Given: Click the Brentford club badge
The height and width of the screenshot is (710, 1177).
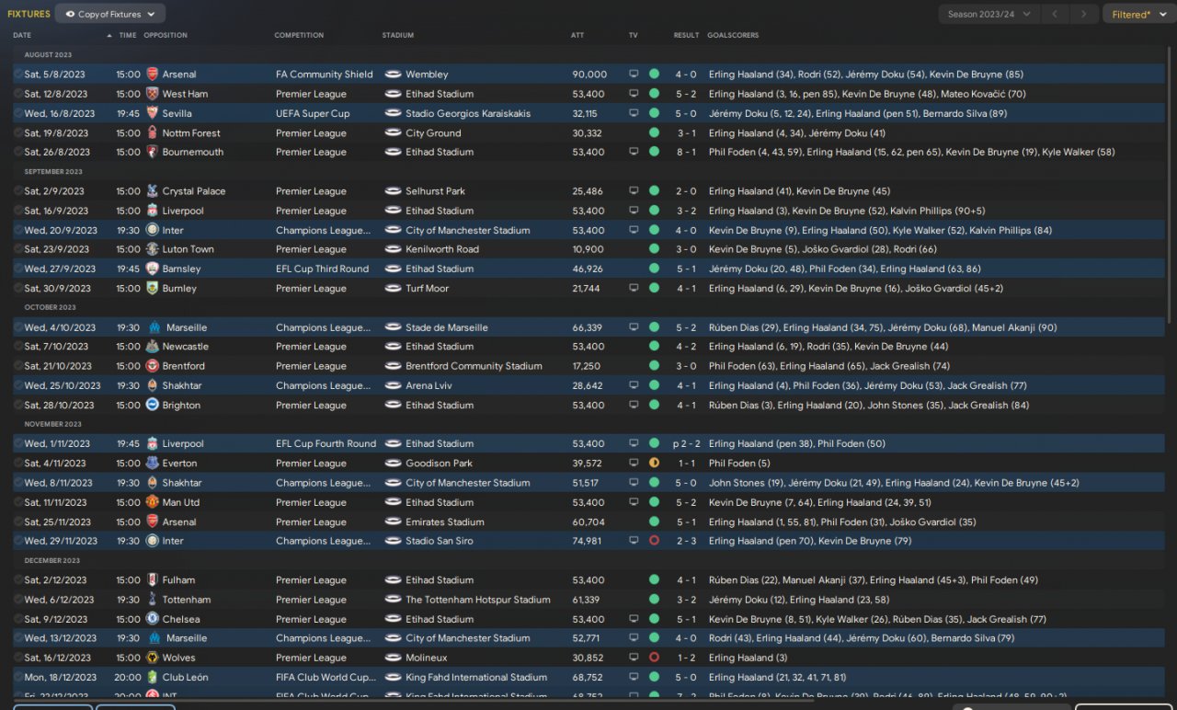Looking at the screenshot, I should click(x=153, y=366).
